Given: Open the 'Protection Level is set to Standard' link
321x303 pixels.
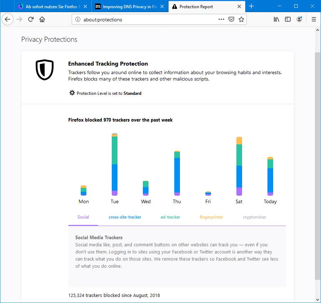Looking at the screenshot, I should click(x=109, y=93).
